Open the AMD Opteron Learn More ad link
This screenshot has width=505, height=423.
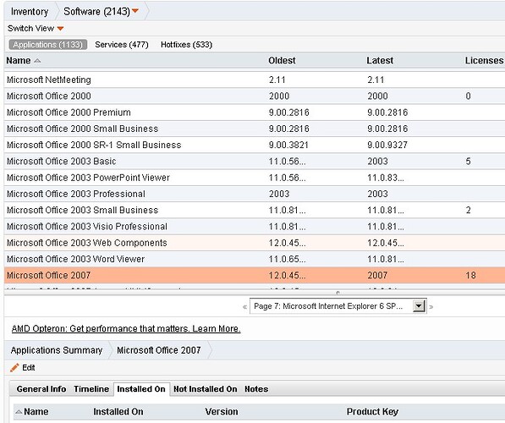(126, 328)
